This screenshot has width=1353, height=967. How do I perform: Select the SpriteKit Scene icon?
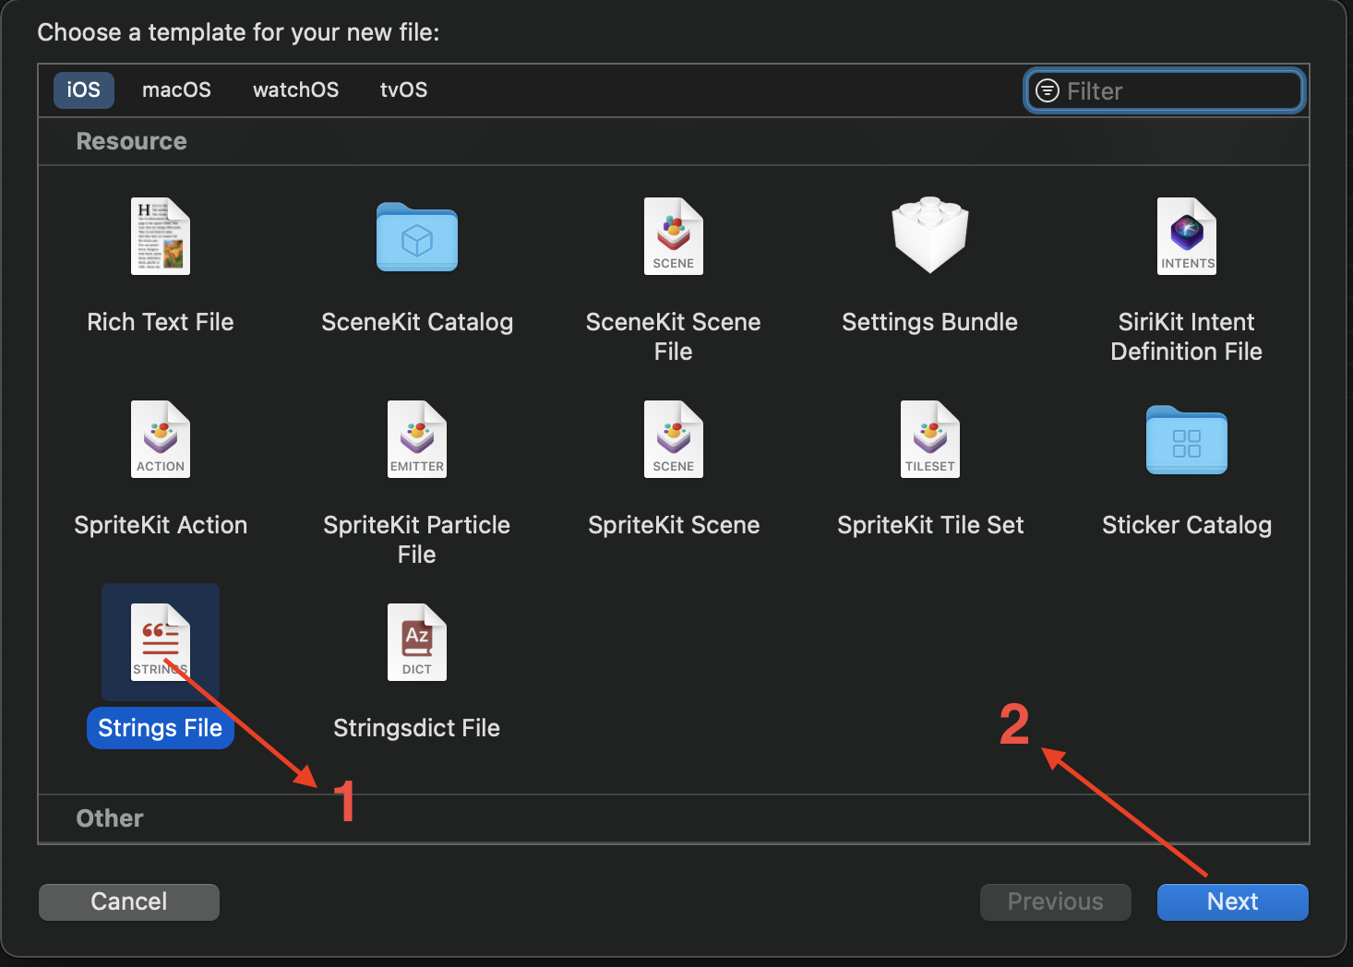tap(674, 439)
